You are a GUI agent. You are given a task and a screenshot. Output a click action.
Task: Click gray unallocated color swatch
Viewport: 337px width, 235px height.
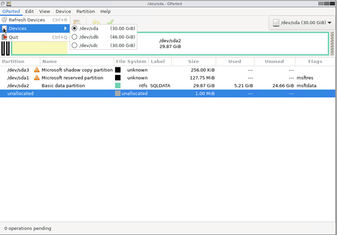(118, 93)
